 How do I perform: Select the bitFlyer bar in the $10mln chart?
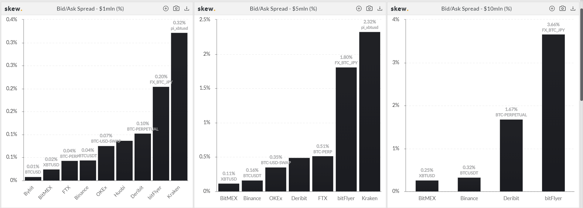[x=553, y=113]
